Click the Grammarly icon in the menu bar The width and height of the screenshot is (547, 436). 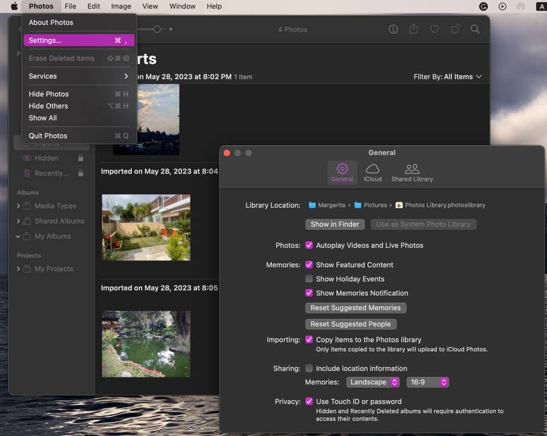tap(483, 6)
